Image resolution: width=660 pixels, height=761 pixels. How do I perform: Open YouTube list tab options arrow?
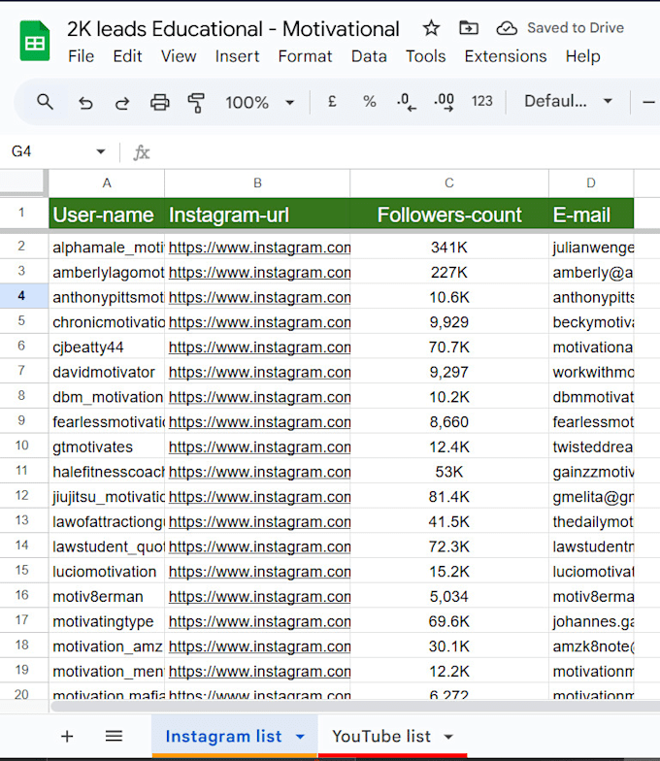[x=448, y=737]
